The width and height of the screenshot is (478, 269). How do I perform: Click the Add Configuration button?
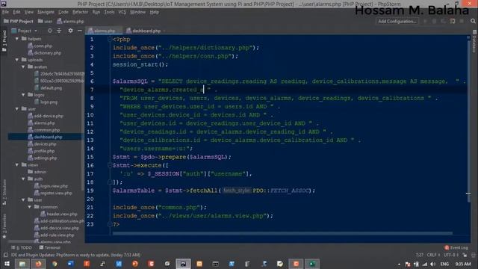click(x=397, y=21)
